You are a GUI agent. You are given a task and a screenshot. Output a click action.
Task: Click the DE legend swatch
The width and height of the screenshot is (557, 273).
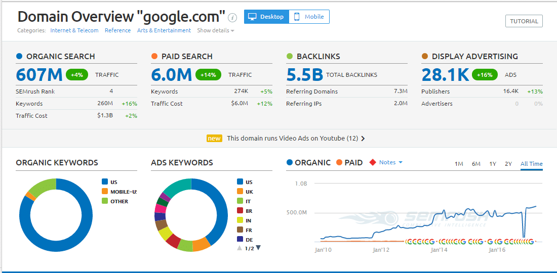[240, 239]
